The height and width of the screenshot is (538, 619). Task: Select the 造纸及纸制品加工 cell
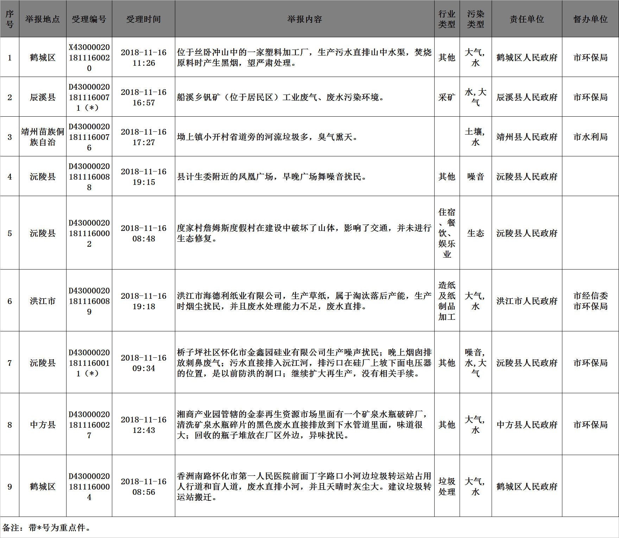tap(447, 301)
